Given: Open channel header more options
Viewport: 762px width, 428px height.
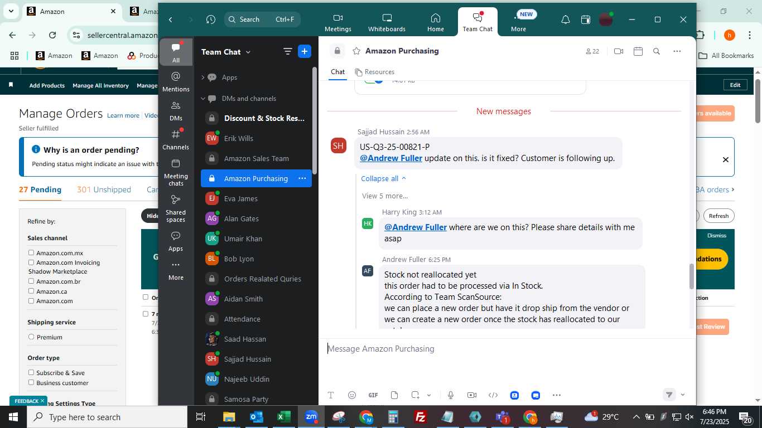Looking at the screenshot, I should point(677,51).
